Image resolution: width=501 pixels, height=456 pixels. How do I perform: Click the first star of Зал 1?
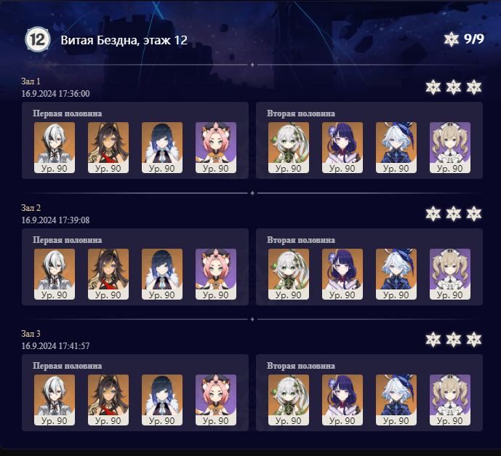click(x=433, y=87)
